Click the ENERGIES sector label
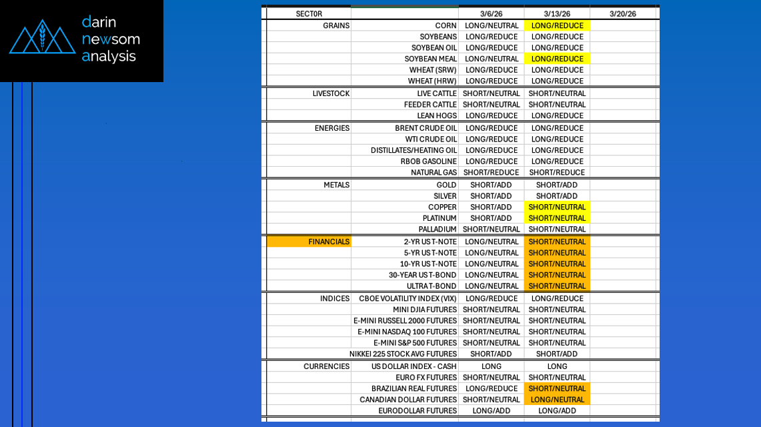The height and width of the screenshot is (427, 761). coord(332,128)
